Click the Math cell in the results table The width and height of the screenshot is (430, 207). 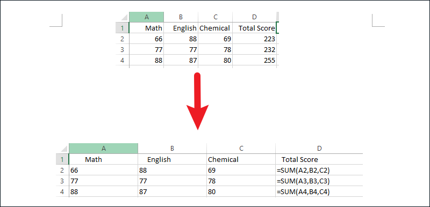coord(146,28)
